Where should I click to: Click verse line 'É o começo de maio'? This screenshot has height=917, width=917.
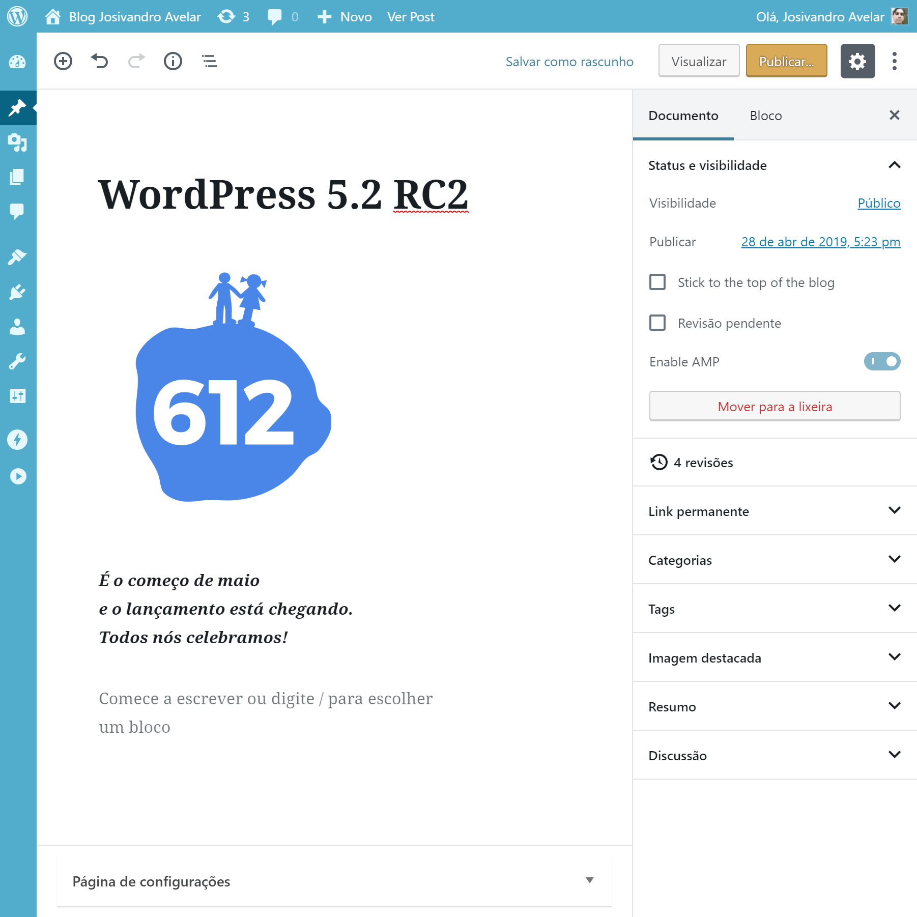[179, 580]
